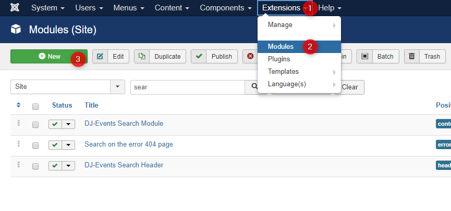Check the DJ-Events Search Header checkbox
Screen dimensions: 451x211
[35, 166]
